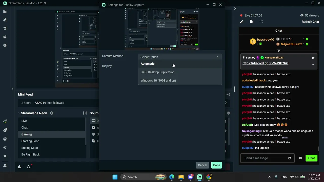The width and height of the screenshot is (324, 182).
Task: Click the camera icon beside the edit pencil
Action: tap(251, 21)
